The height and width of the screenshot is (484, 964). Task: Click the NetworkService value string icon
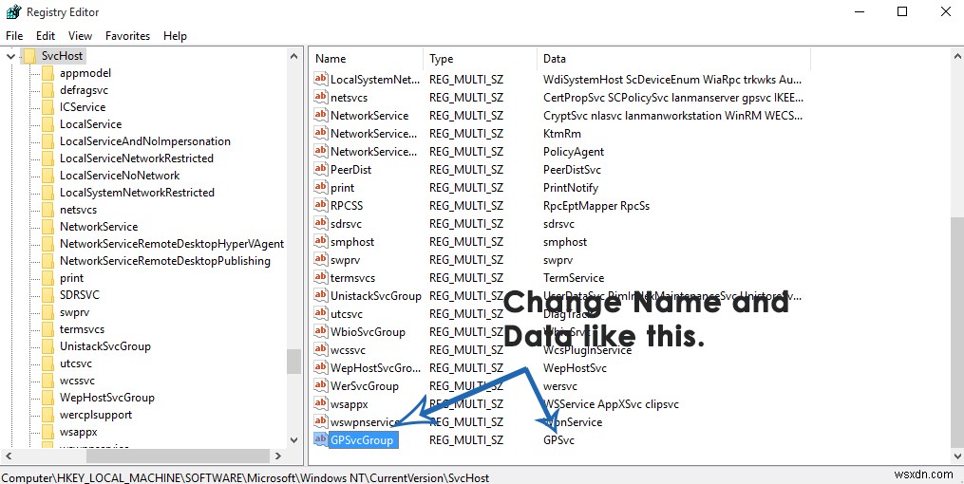click(320, 115)
